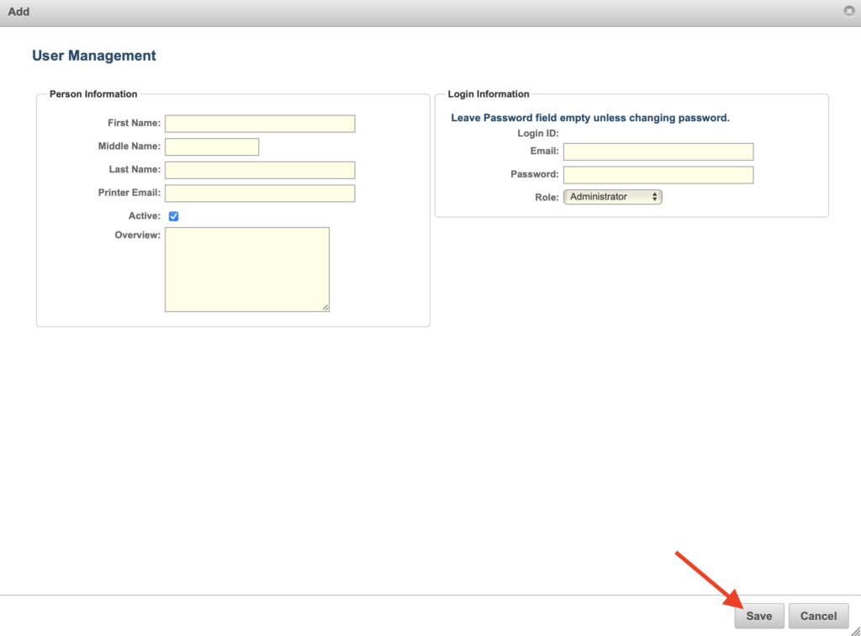Viewport: 861px width, 636px height.
Task: Click the Login Information Email field
Action: pos(658,151)
